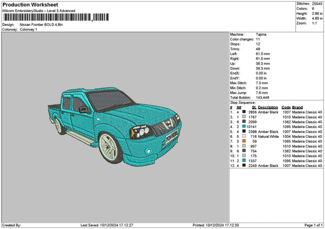Click the Description column header
This screenshot has height=229, width=325.
pyautogui.click(x=268, y=107)
